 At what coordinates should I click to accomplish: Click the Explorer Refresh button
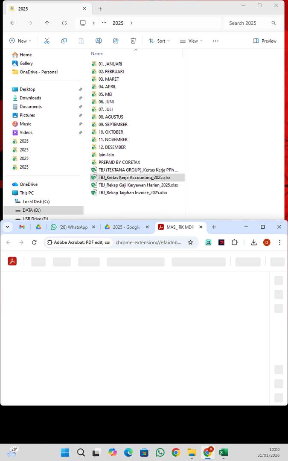pyautogui.click(x=64, y=23)
